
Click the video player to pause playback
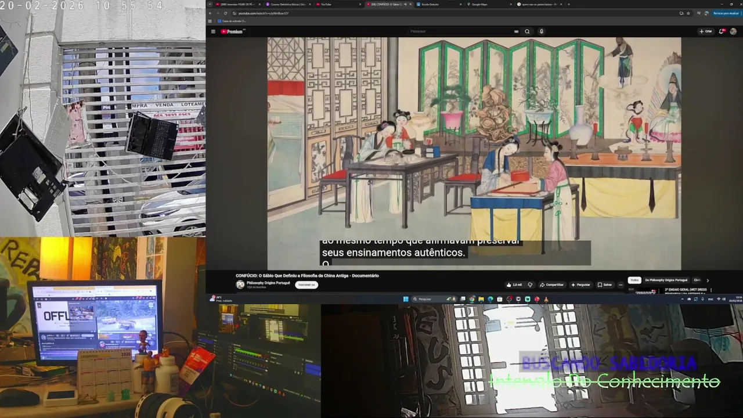[474, 153]
